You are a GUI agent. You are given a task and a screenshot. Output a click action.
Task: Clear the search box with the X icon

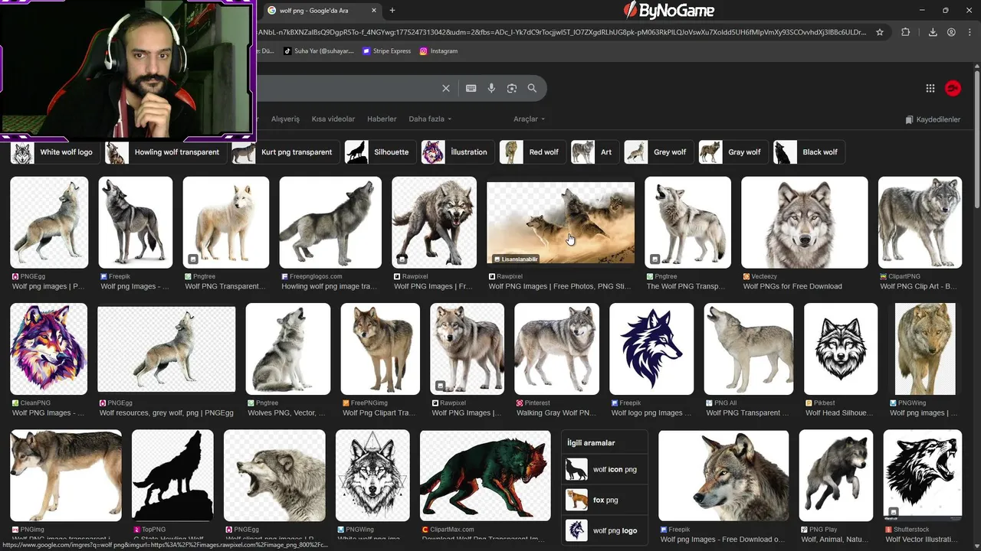[446, 88]
